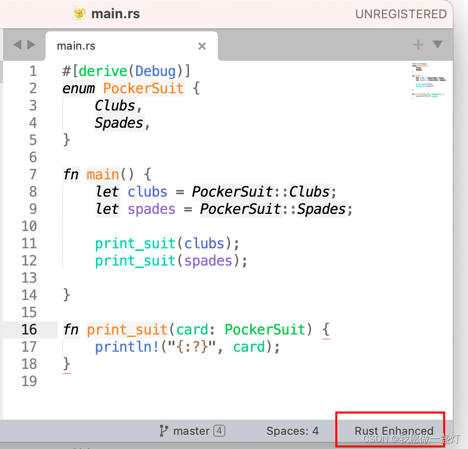
Task: Click line number 8 in the gutter
Action: coord(33,192)
